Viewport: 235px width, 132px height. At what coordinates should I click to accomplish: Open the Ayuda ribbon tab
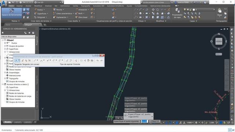coord(129,6)
